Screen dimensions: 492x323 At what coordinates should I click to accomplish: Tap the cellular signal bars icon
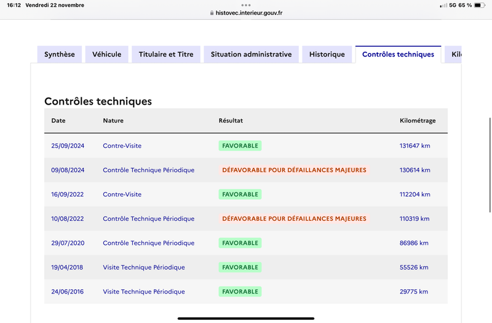[443, 6]
